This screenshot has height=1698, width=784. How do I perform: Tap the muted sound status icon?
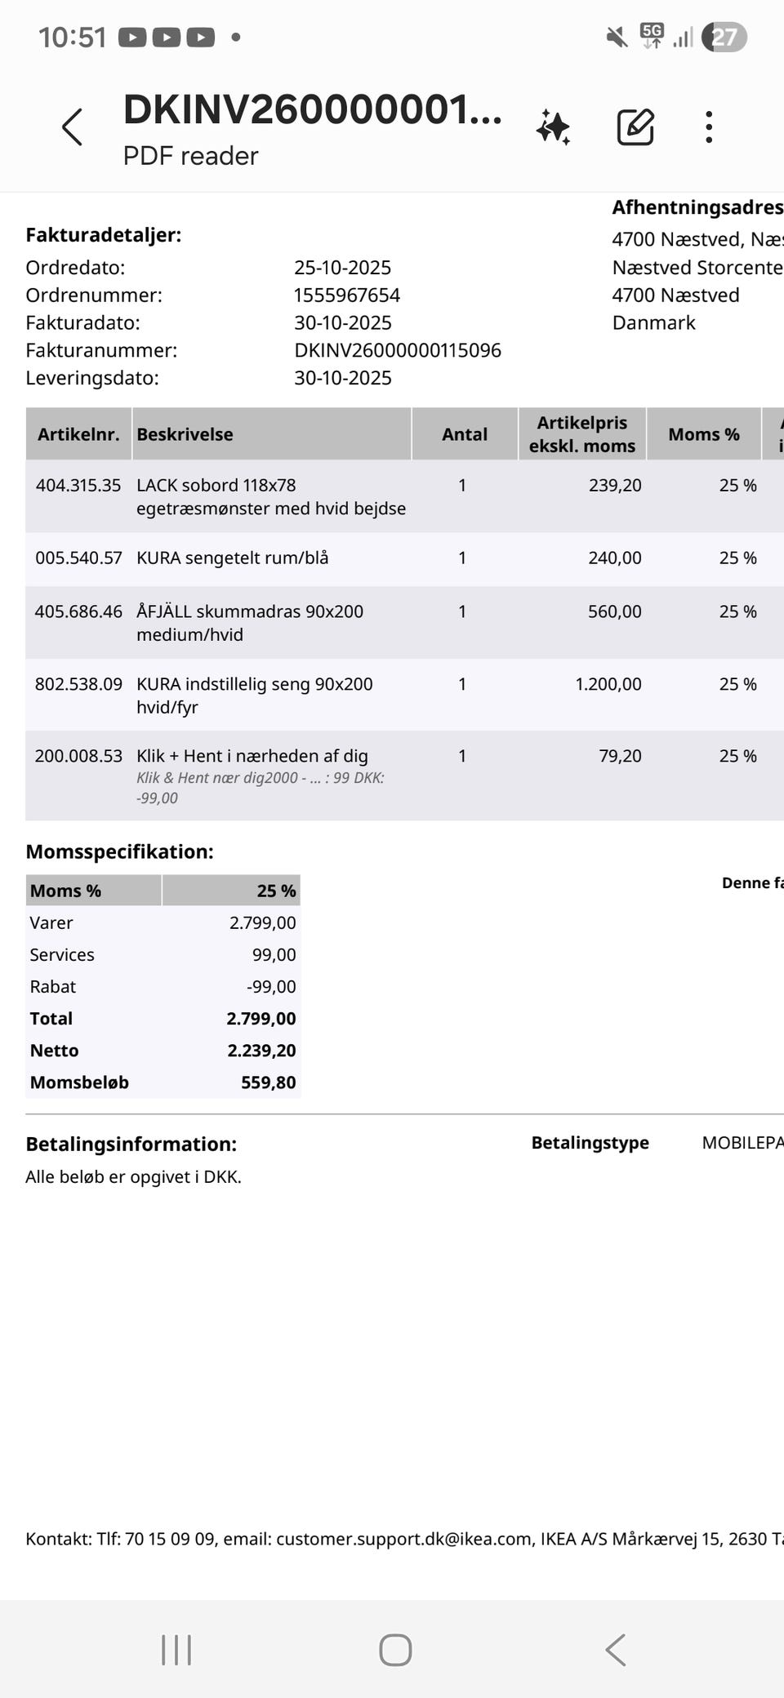(617, 37)
